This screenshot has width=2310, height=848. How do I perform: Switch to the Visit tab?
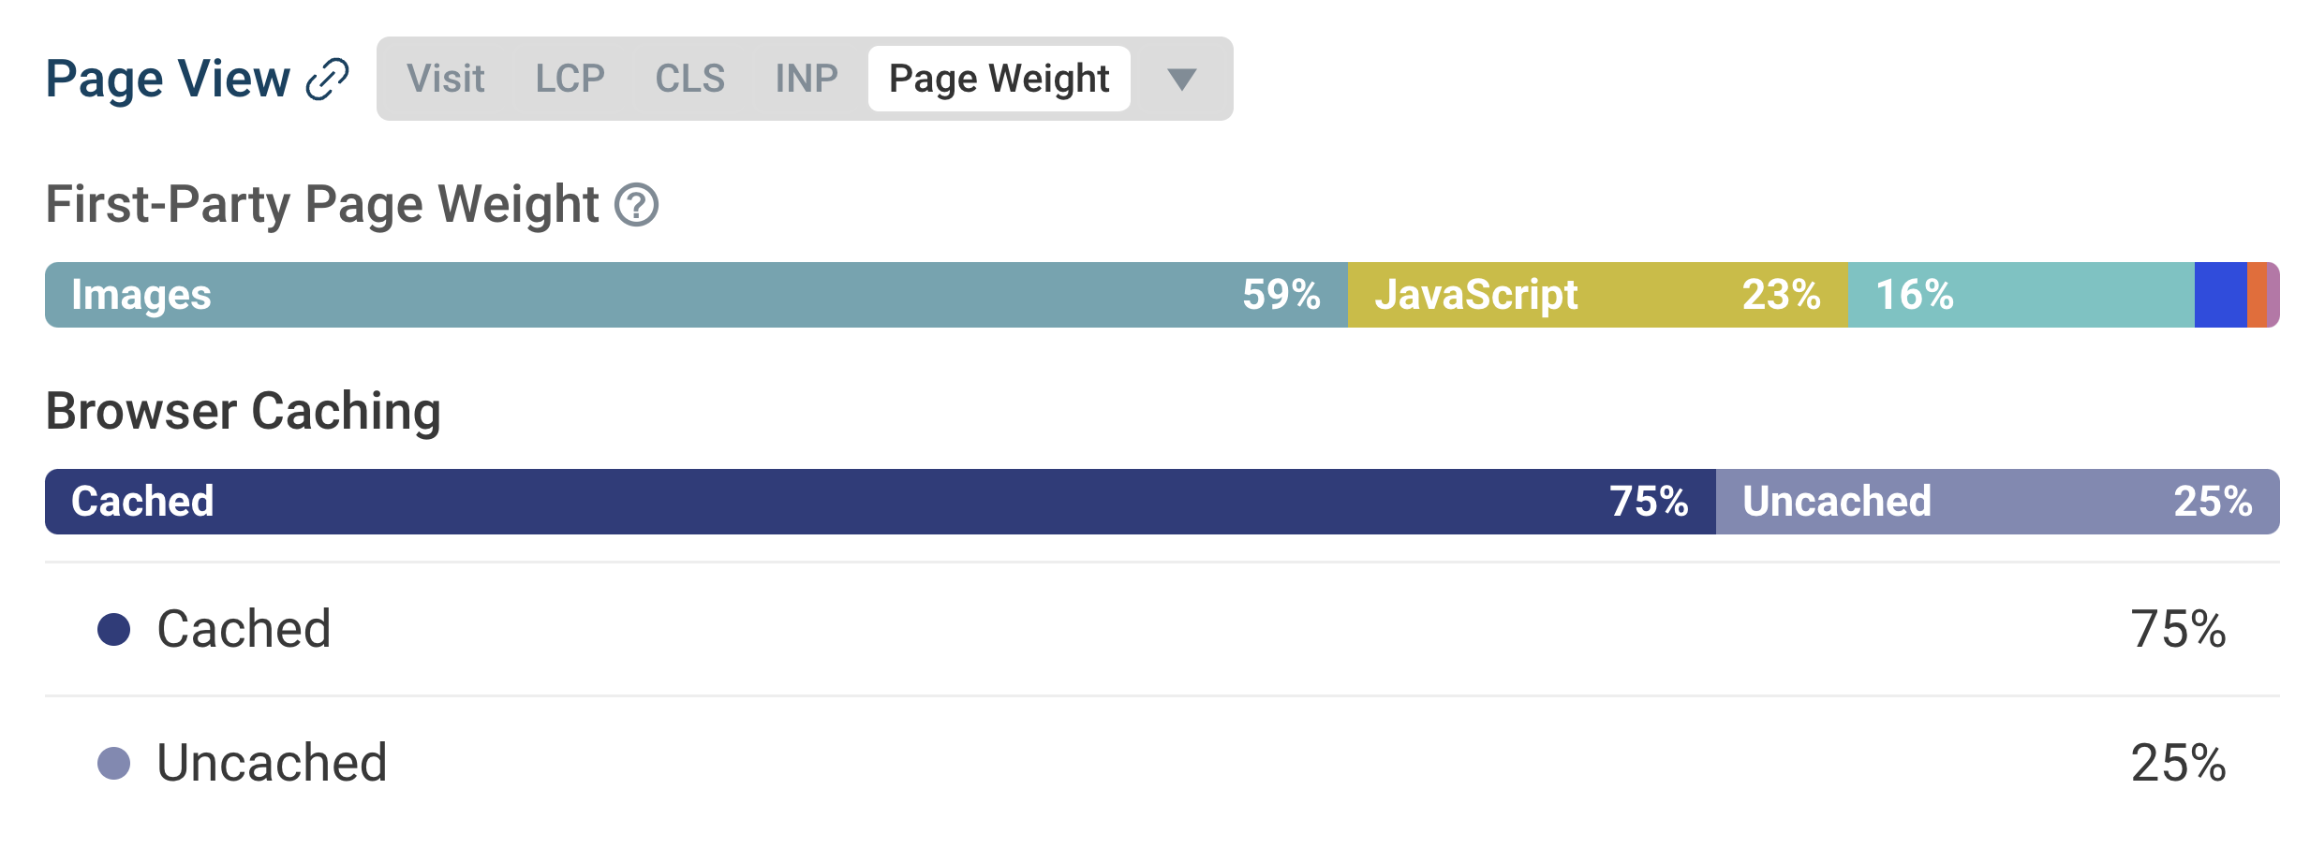tap(445, 79)
